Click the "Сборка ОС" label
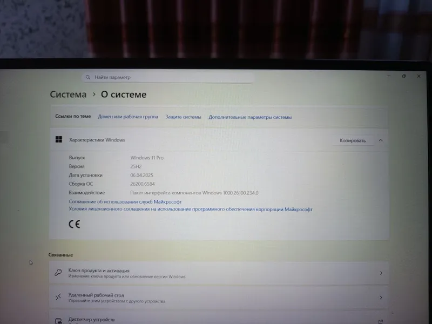 pos(80,184)
